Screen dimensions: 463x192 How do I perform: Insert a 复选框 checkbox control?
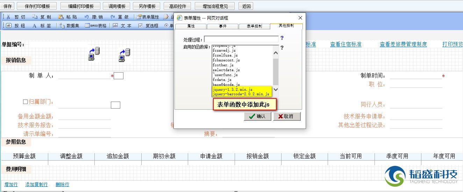(x=148, y=25)
